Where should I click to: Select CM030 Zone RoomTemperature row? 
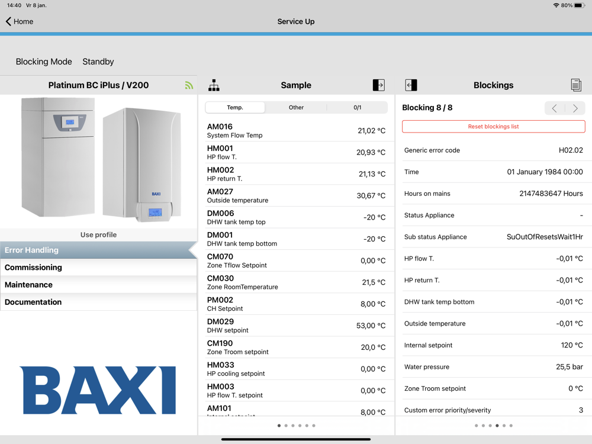296,282
